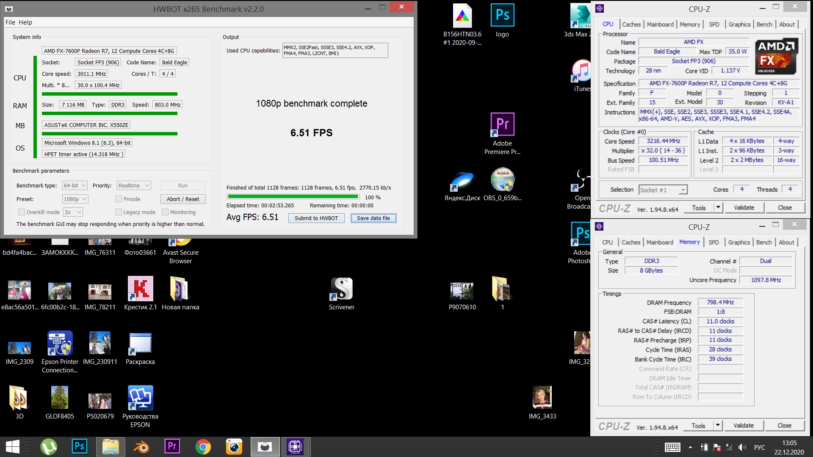Open the GLOF8405 photo thumbnail

60,402
